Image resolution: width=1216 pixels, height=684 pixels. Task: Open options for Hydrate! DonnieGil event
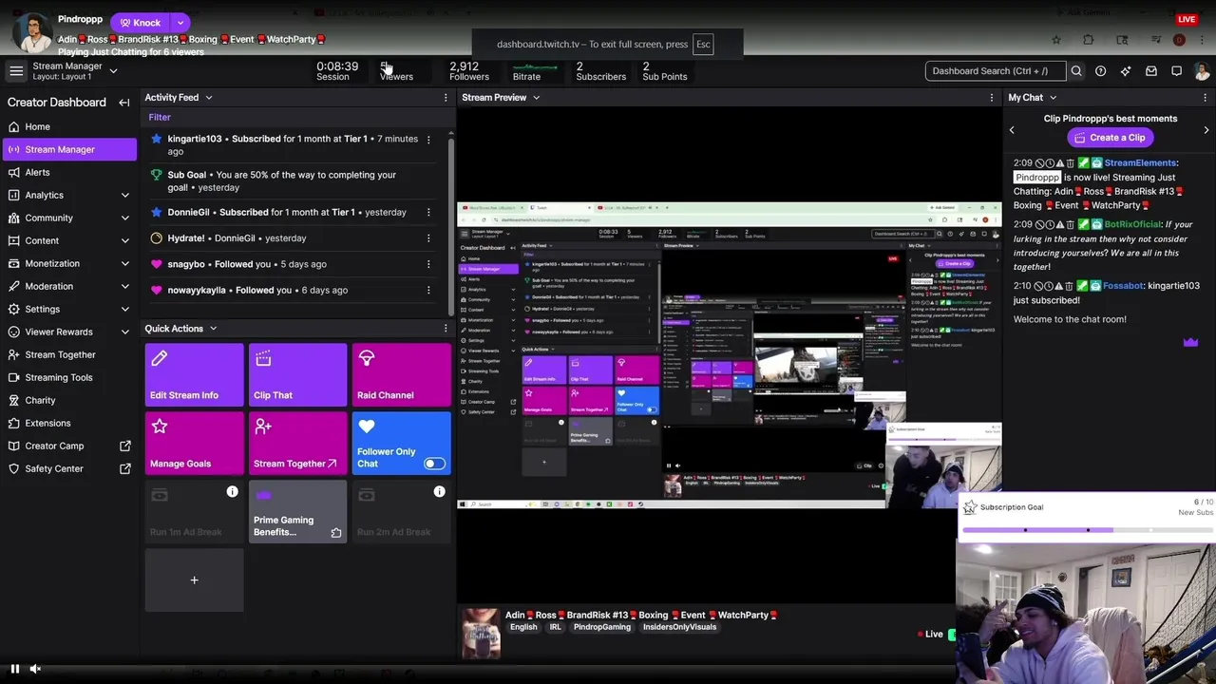pyautogui.click(x=428, y=238)
